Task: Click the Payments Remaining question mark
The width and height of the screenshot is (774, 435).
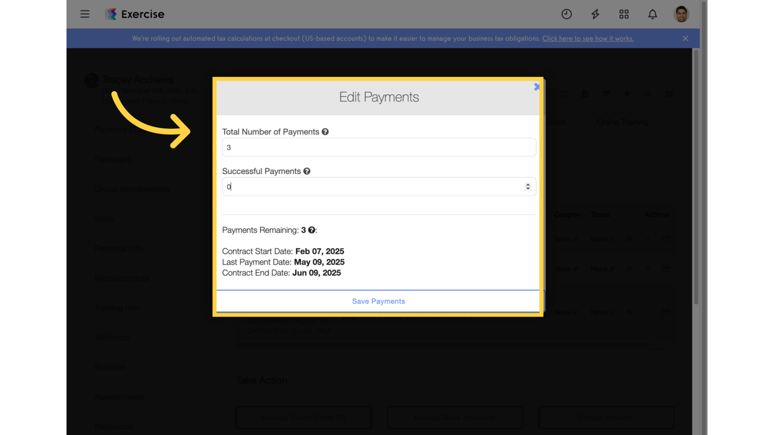Action: (312, 230)
